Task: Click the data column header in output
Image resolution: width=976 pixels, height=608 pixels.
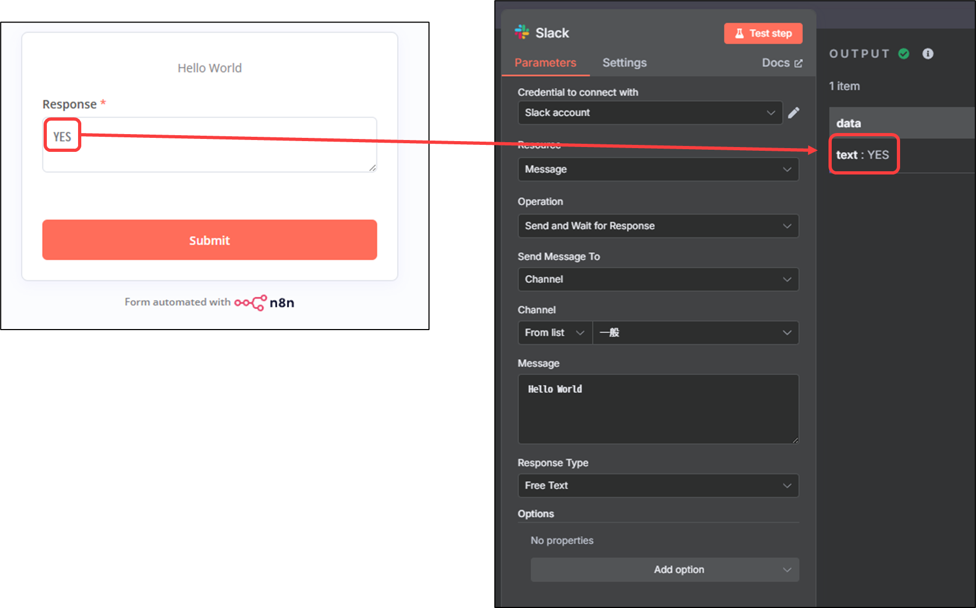Action: tap(902, 123)
